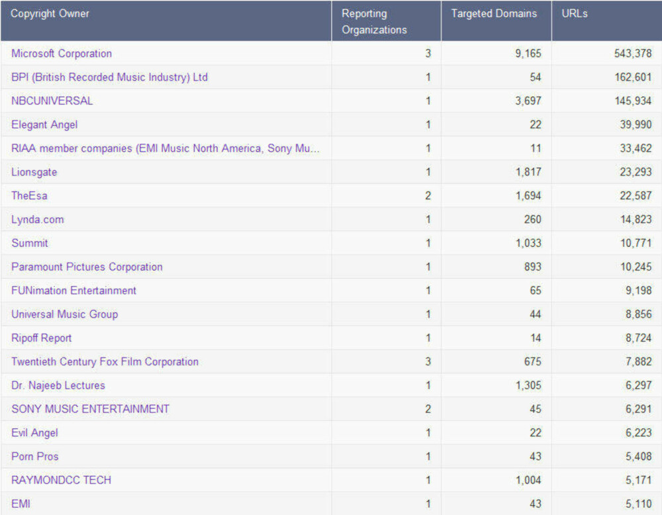
Task: Click the targeted domains value 3,697
Action: point(528,101)
